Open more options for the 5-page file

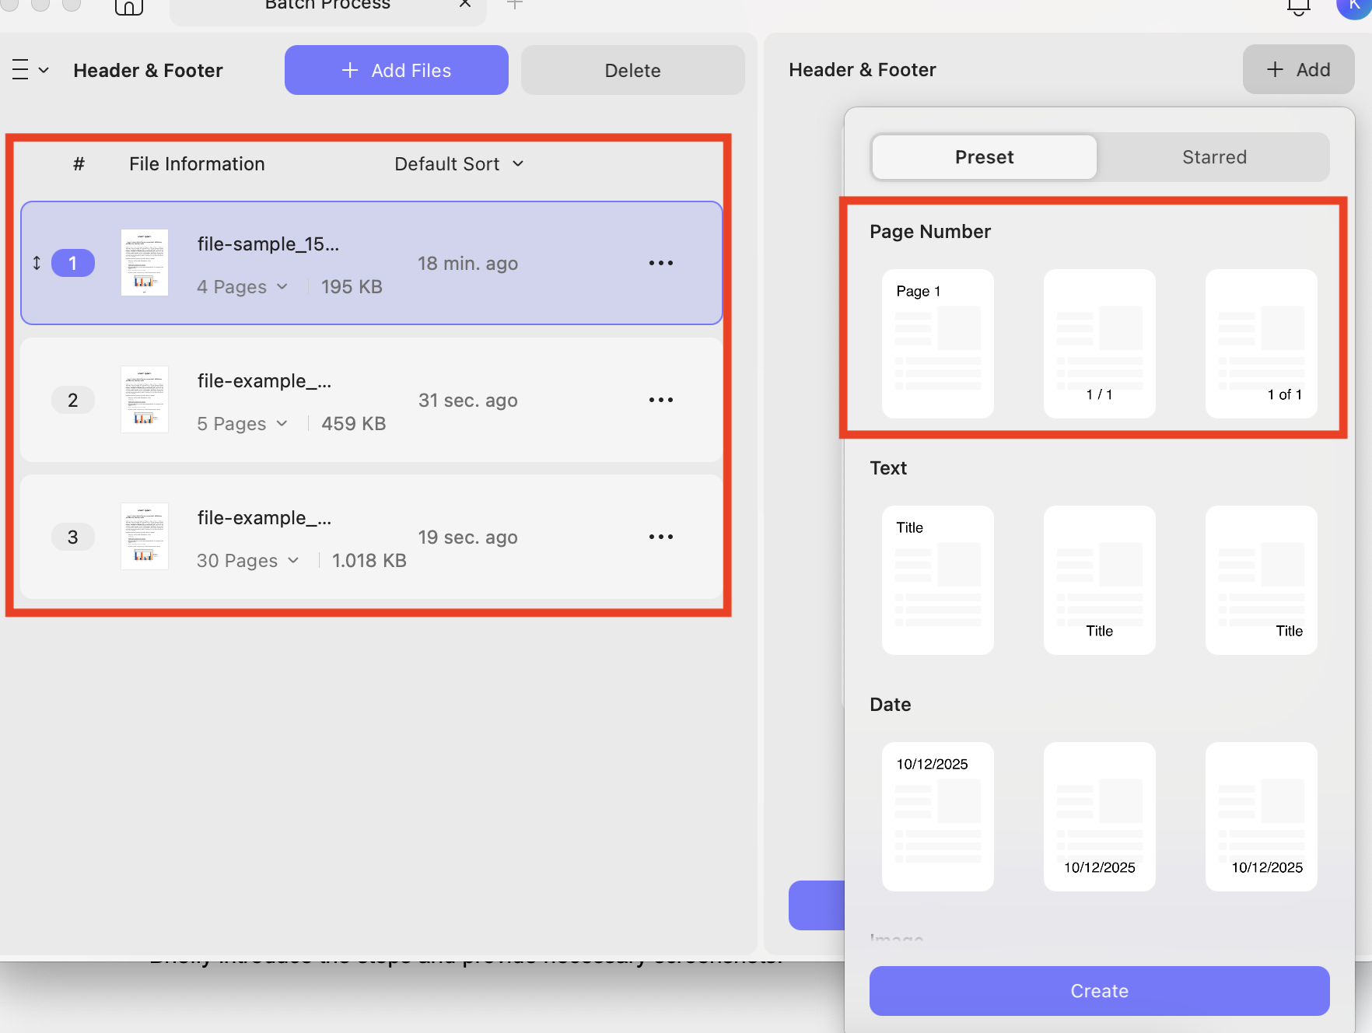coord(660,400)
